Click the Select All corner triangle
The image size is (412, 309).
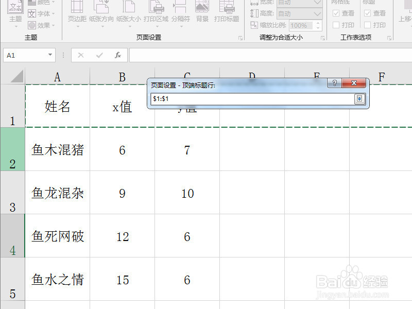point(17,77)
